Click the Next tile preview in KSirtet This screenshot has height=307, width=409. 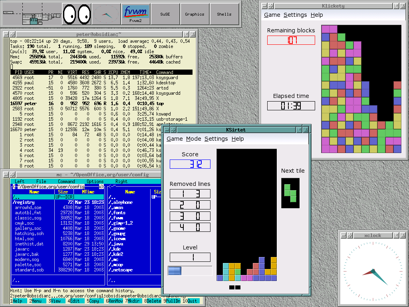tap(290, 193)
